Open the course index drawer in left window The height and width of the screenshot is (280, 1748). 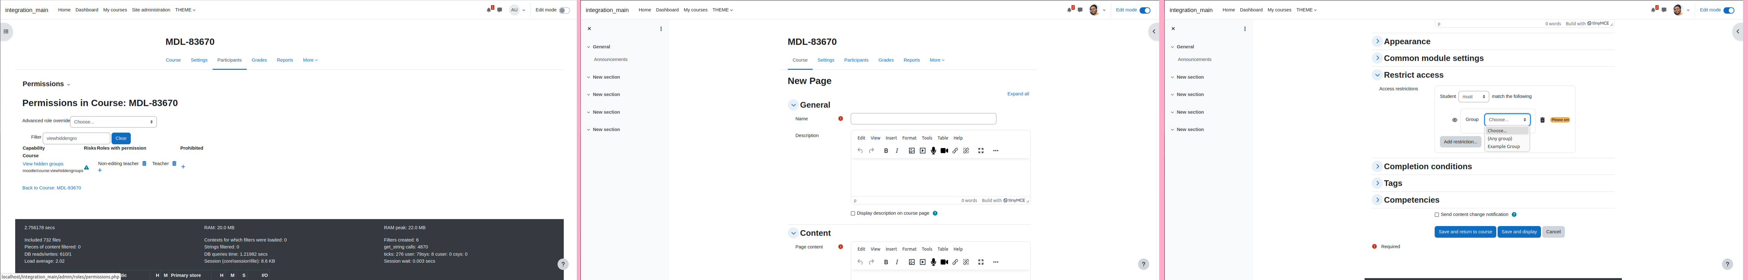(x=6, y=31)
